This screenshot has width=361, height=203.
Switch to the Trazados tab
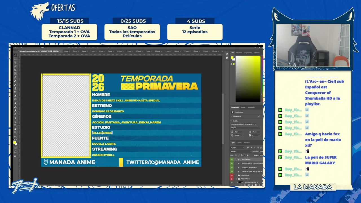(x=247, y=143)
